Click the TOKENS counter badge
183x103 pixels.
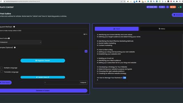[152, 7]
